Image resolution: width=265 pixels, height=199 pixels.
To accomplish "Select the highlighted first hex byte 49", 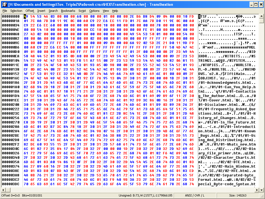I will click(x=26, y=16).
